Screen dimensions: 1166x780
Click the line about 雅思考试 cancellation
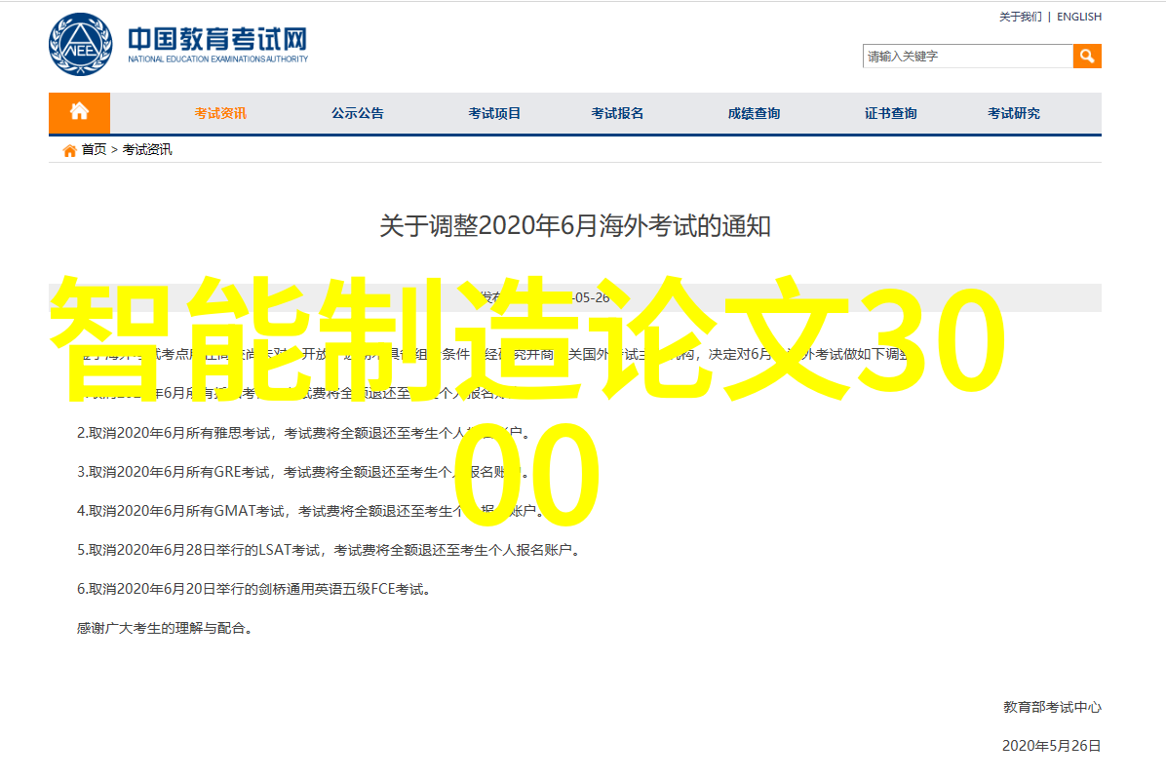pyautogui.click(x=302, y=433)
